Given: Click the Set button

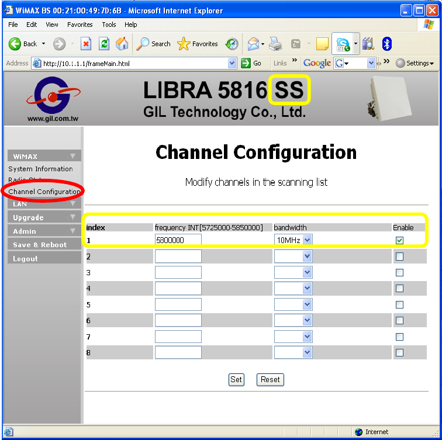Looking at the screenshot, I should click(x=236, y=379).
